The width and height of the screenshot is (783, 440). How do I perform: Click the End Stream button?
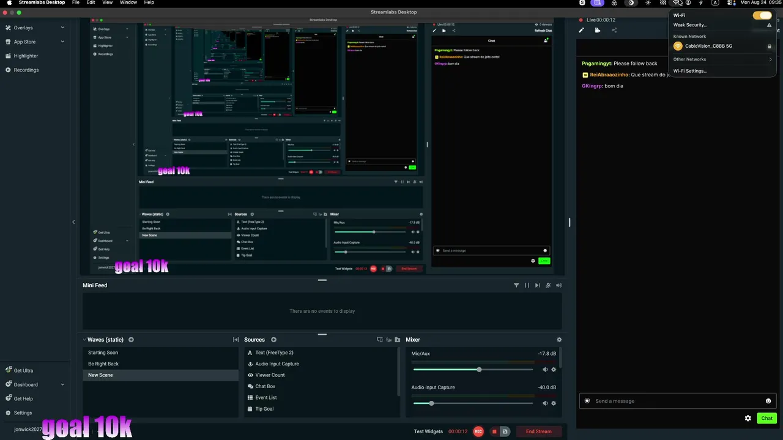(538, 431)
